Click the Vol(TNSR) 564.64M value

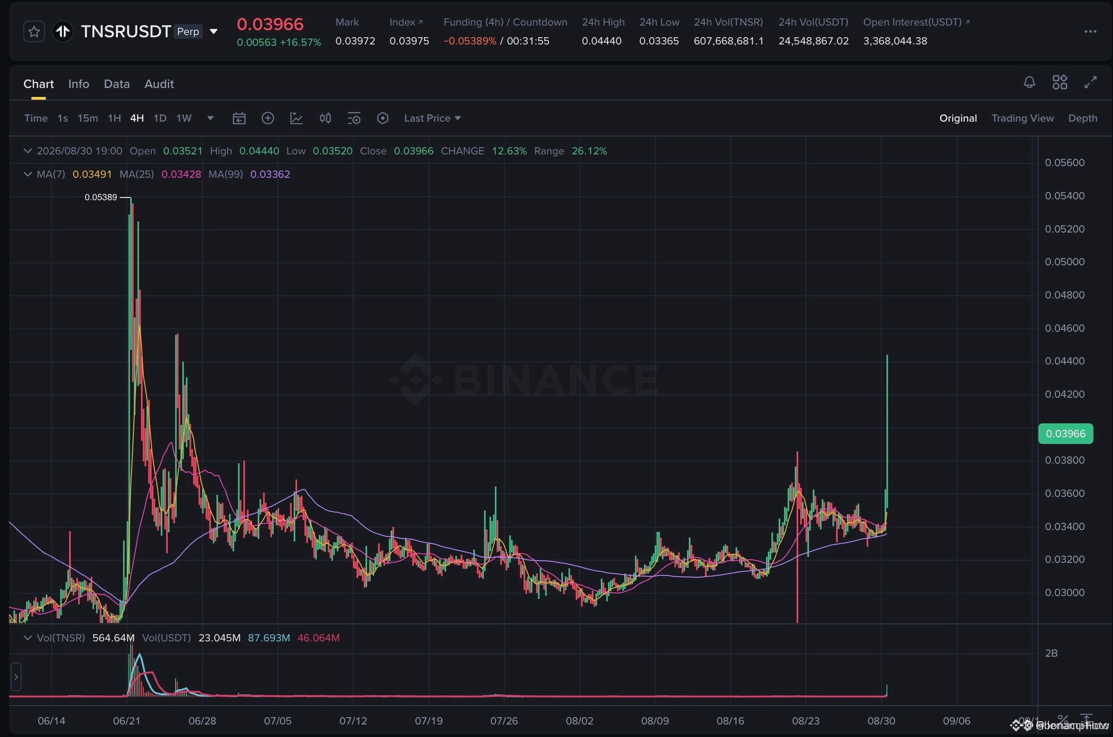pos(113,638)
